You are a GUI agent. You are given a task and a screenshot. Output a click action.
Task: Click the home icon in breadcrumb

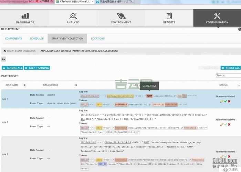tap(4, 51)
